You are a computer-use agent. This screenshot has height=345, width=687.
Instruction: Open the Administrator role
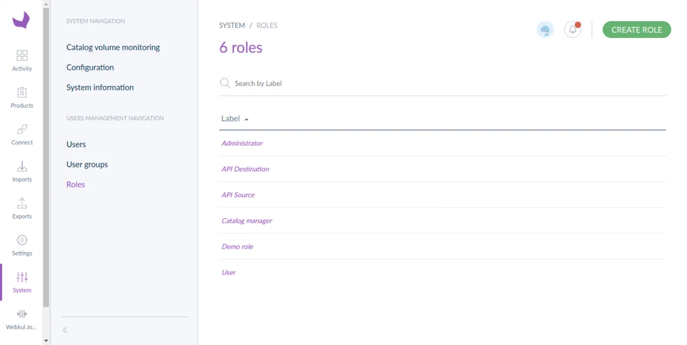242,143
